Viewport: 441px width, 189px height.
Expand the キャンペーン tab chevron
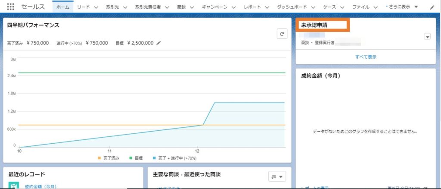(x=234, y=7)
